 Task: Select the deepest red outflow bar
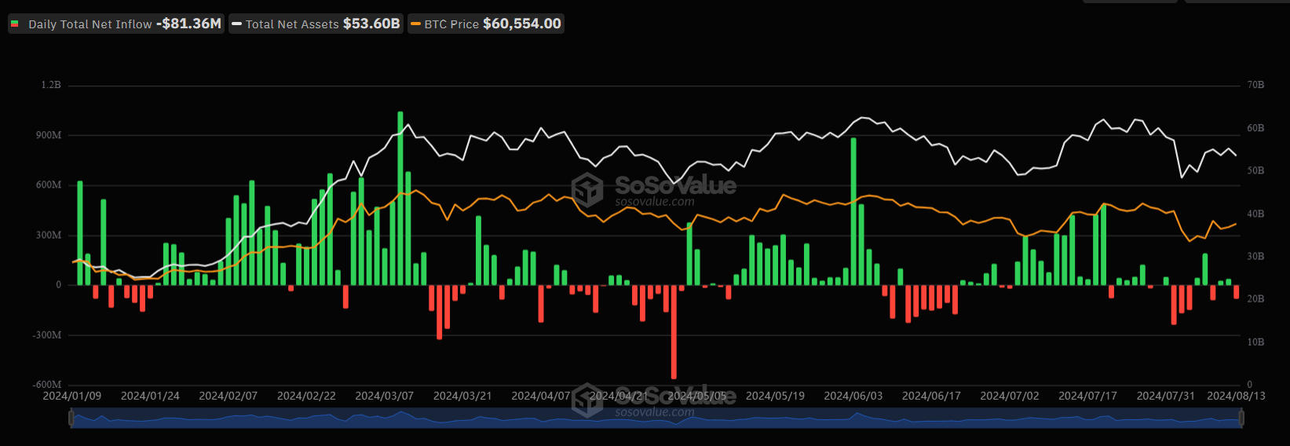[x=674, y=331]
